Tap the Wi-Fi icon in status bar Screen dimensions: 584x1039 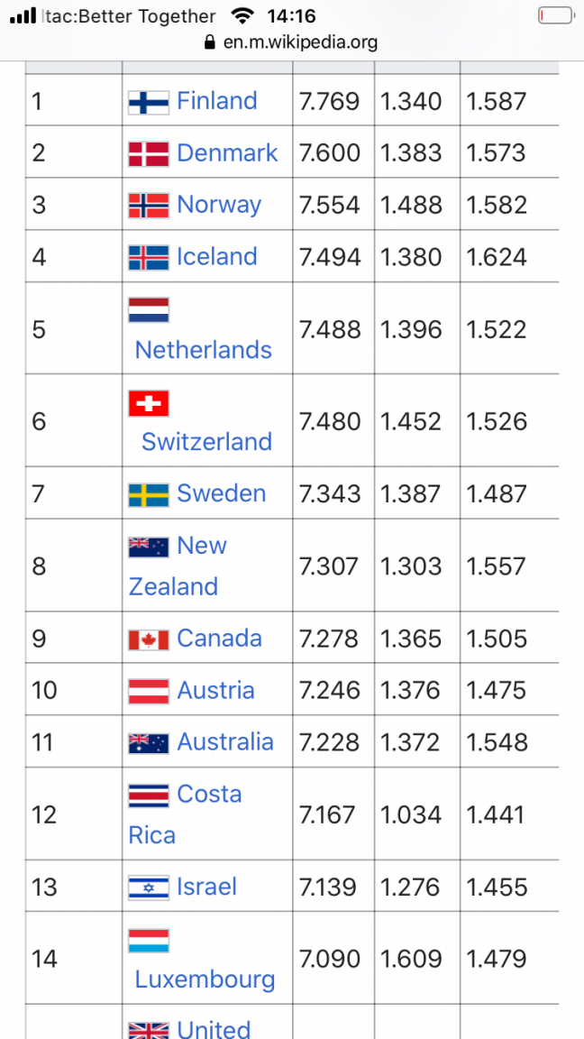pyautogui.click(x=242, y=15)
